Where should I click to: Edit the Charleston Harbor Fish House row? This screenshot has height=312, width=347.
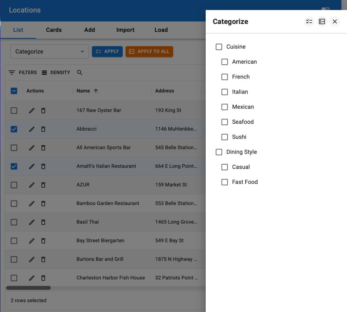click(32, 278)
